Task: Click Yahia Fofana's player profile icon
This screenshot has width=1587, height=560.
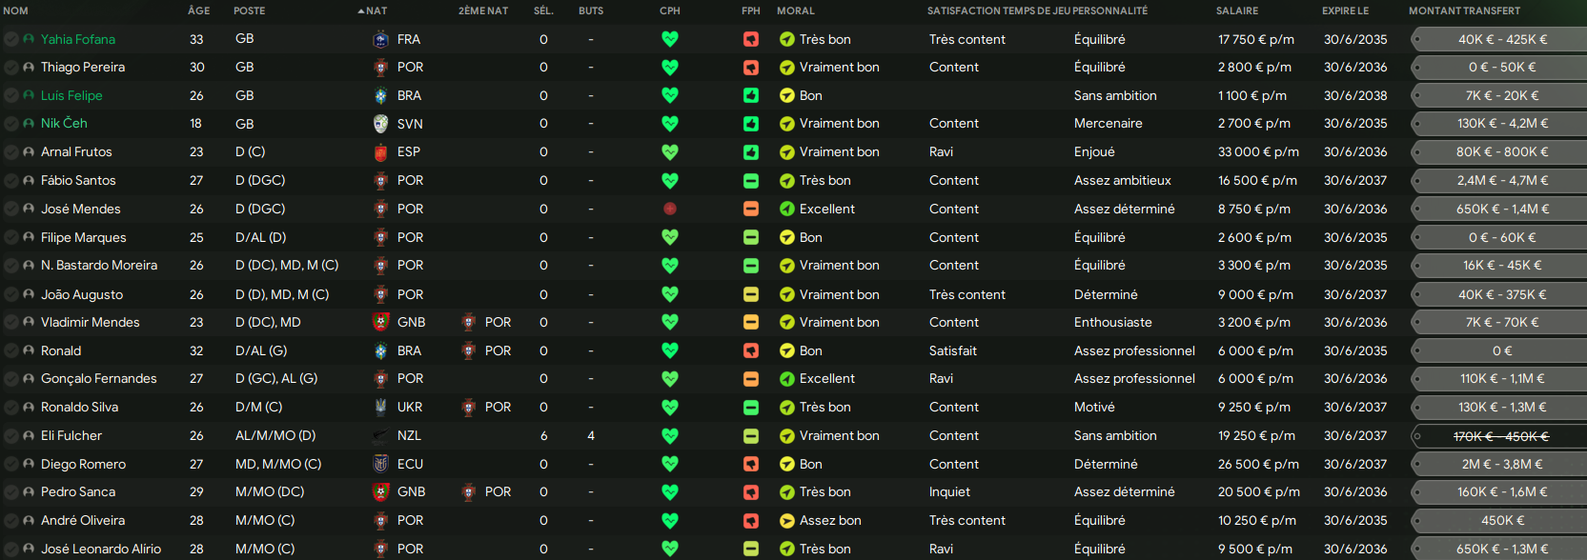Action: click(x=29, y=39)
